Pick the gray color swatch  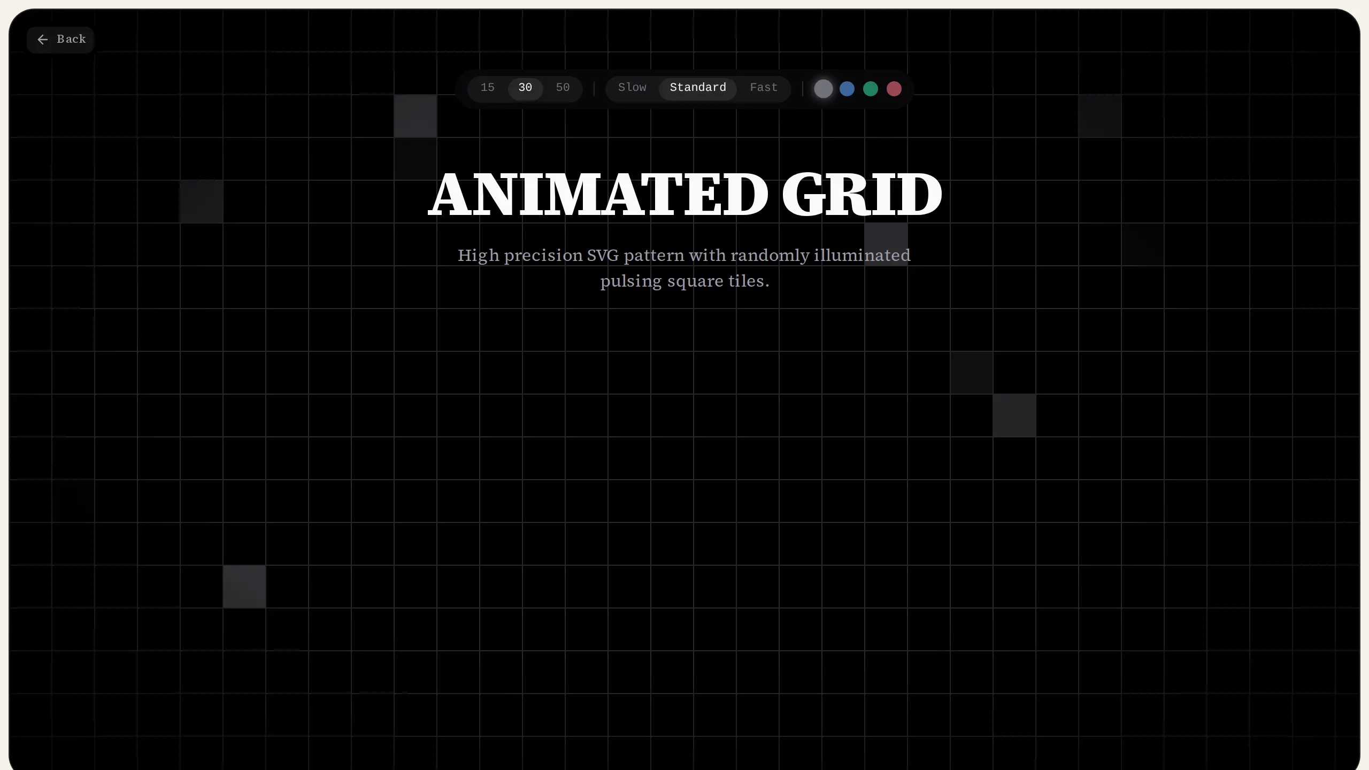[x=824, y=89]
